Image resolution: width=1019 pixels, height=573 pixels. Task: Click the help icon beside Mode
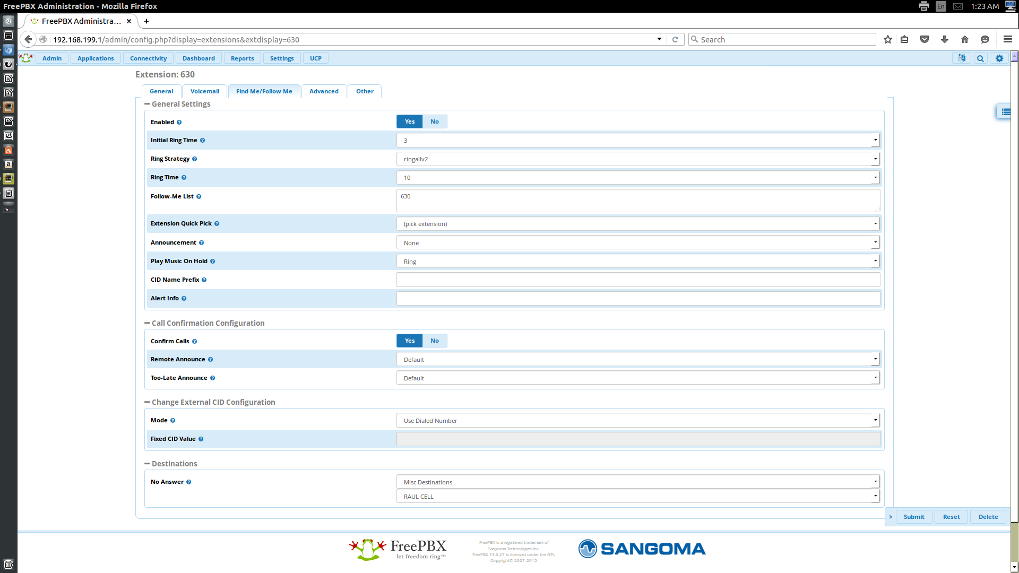[172, 421]
